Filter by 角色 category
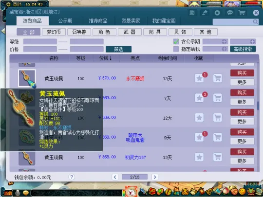 click(105, 32)
